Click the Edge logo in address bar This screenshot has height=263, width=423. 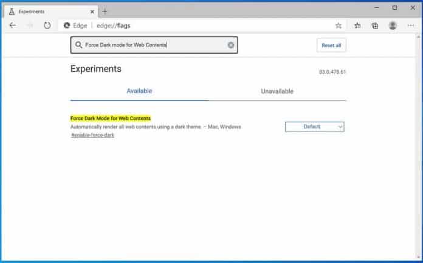(x=67, y=26)
